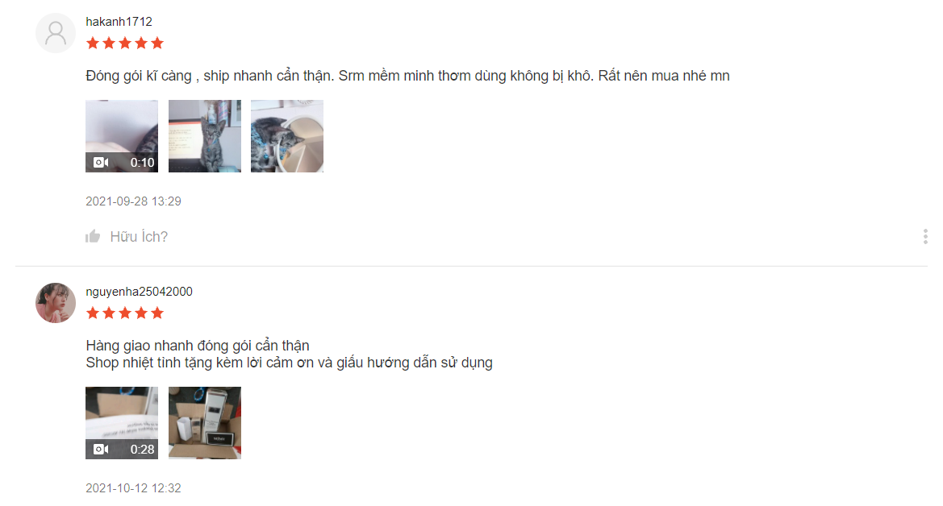Viewport: 943px width, 506px height.
Task: Click the thumbs-up helpful icon
Action: [x=93, y=237]
